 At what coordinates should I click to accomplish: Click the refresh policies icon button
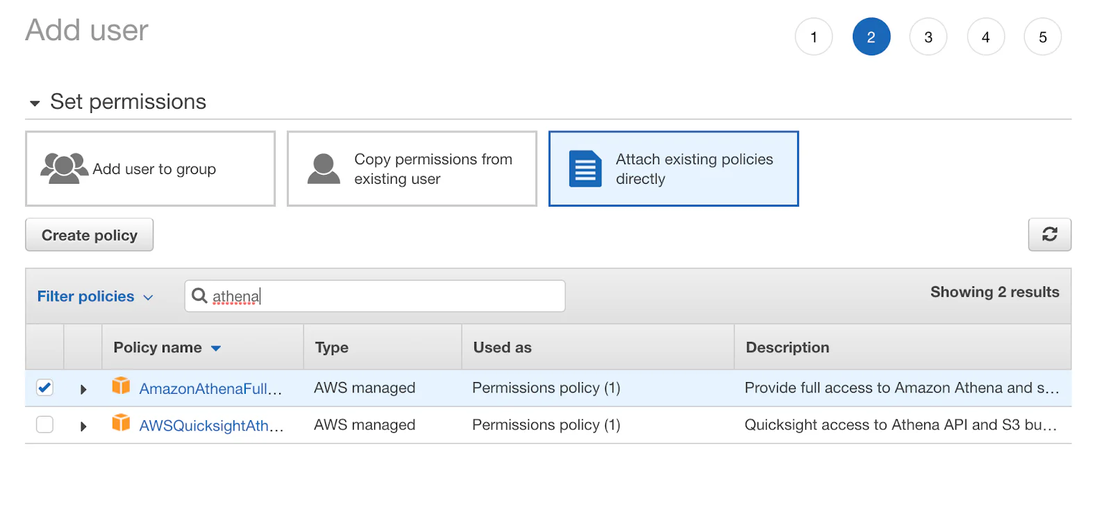click(x=1049, y=234)
